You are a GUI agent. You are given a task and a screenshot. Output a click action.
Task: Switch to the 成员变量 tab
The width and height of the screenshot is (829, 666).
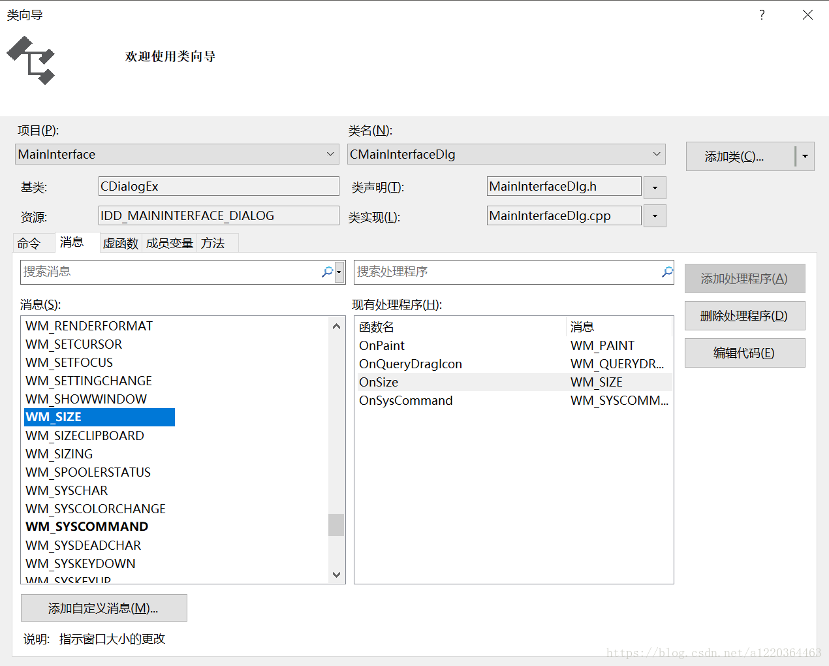(170, 244)
